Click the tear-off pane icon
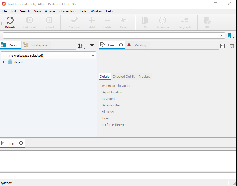 (x=232, y=46)
